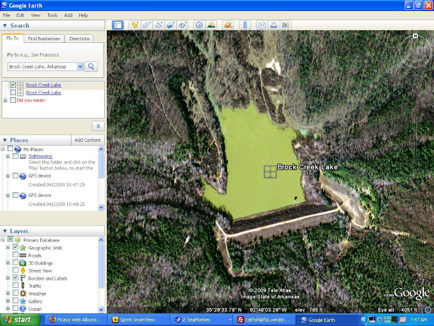This screenshot has width=434, height=326.
Task: Check the second Brock Creek Lake result
Action: (12, 92)
